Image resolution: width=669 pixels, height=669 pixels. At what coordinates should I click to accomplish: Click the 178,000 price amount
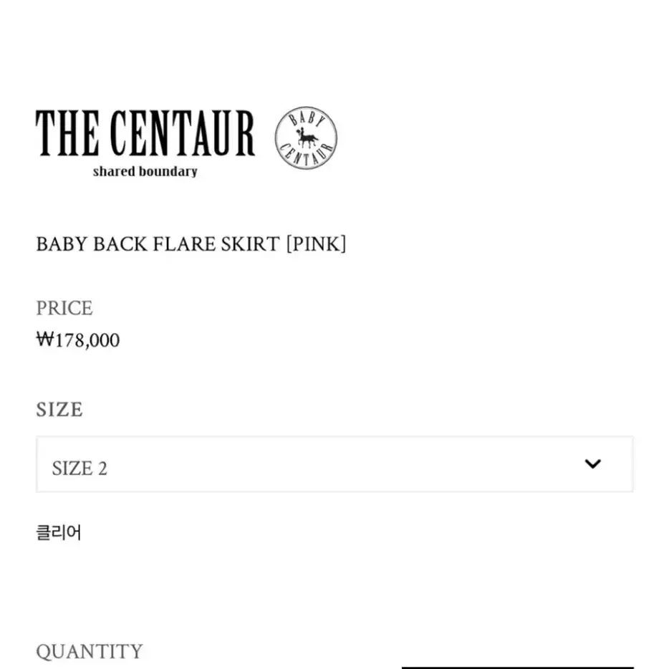87,340
